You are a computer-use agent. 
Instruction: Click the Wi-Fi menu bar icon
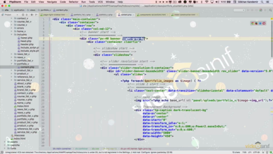coord(206,2)
